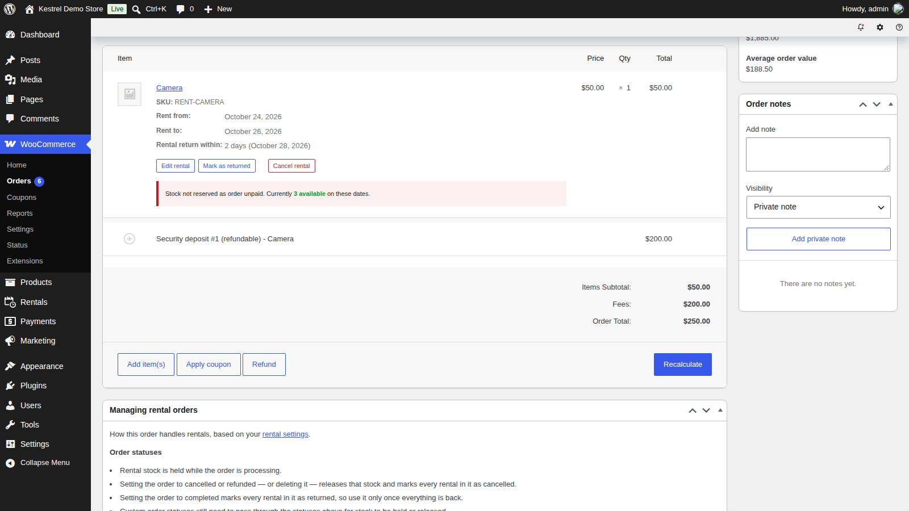Click the Refund button
The height and width of the screenshot is (511, 909).
tap(264, 365)
